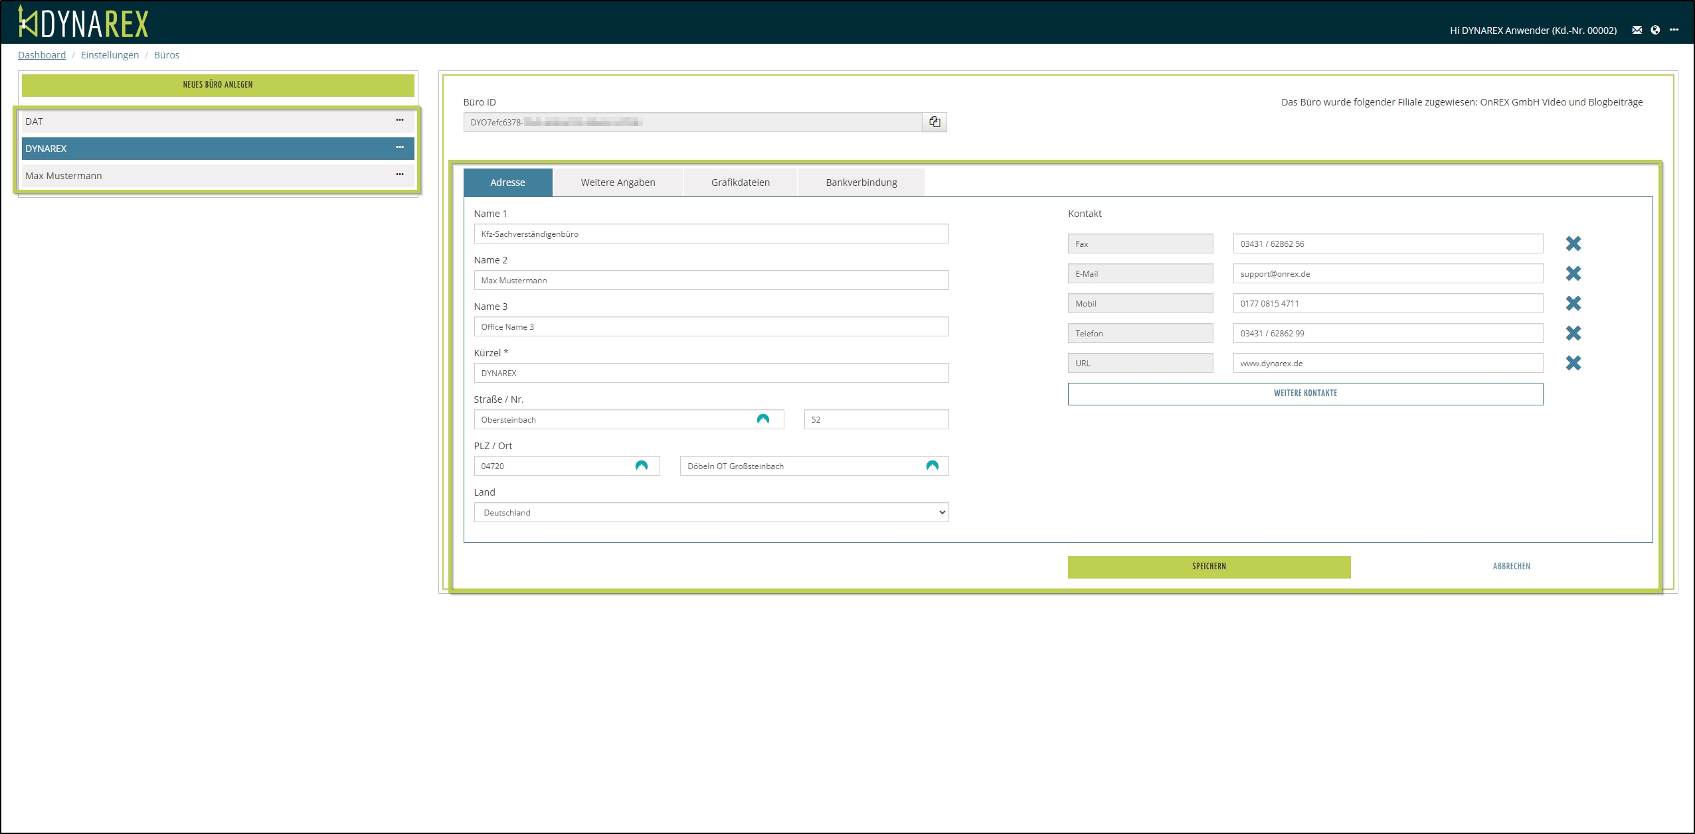Open options menu for Max Mustermann office
Screen dimensions: 1695x834
400,175
